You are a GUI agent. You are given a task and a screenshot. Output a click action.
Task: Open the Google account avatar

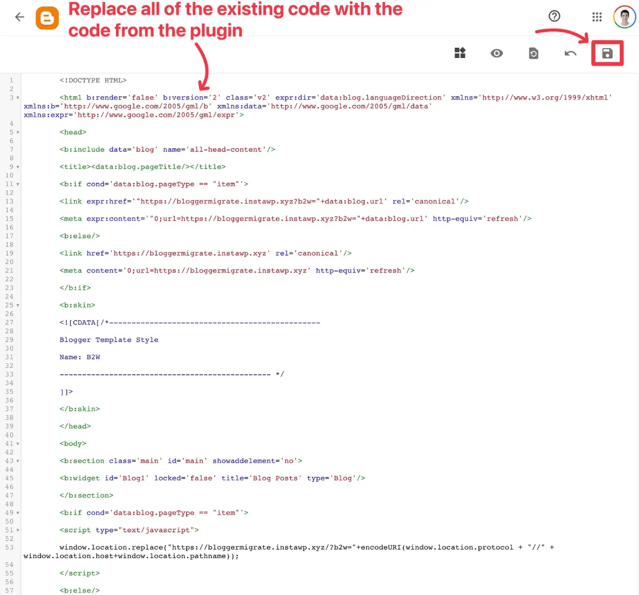point(625,17)
